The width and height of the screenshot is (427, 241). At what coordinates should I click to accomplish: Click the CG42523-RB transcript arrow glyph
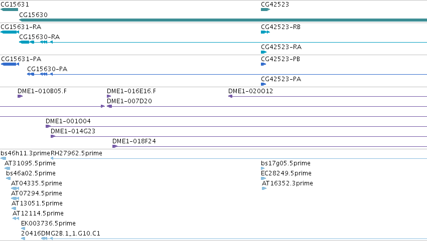click(x=265, y=32)
